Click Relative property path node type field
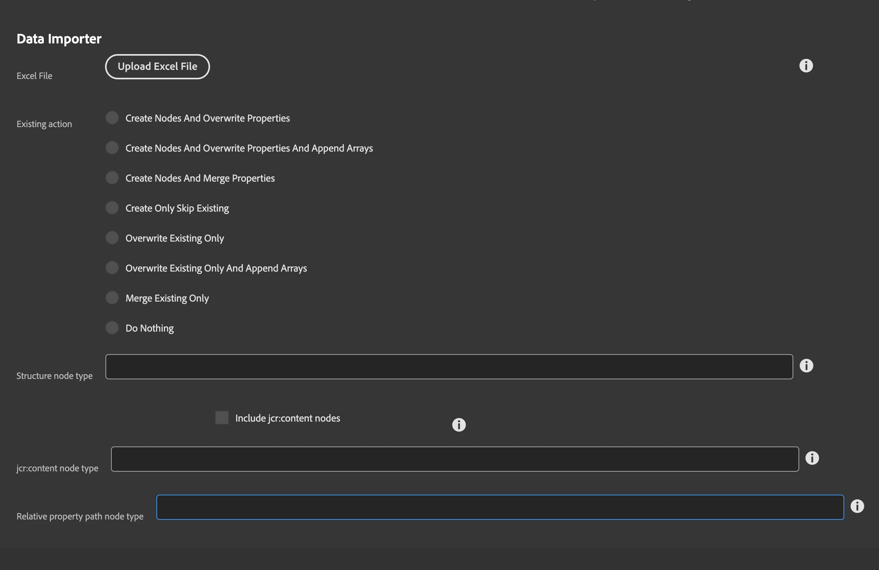 pos(500,507)
